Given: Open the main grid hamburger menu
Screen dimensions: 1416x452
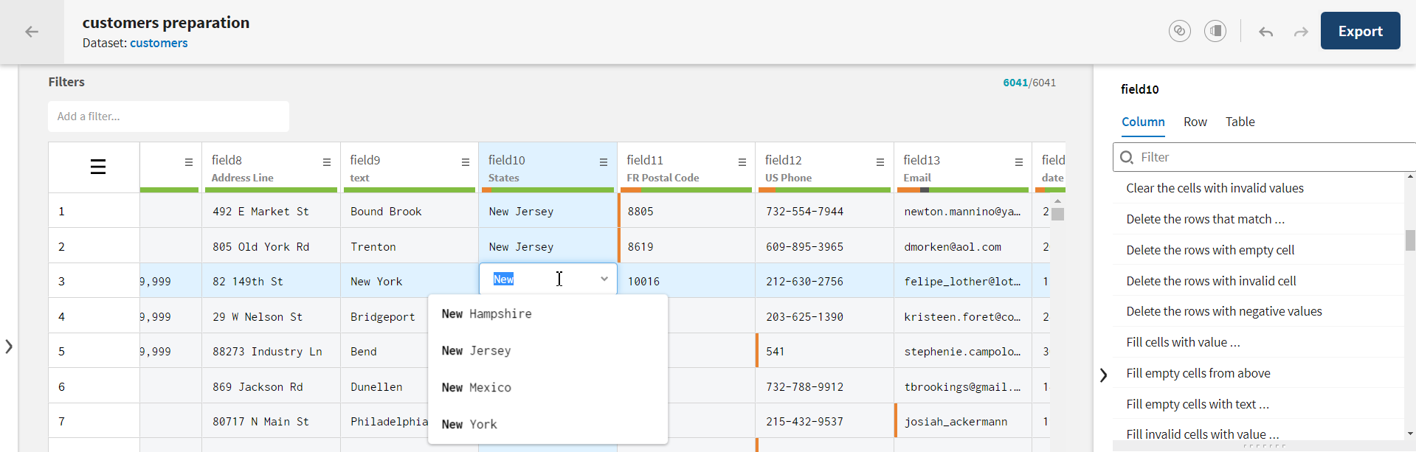Looking at the screenshot, I should 98,167.
